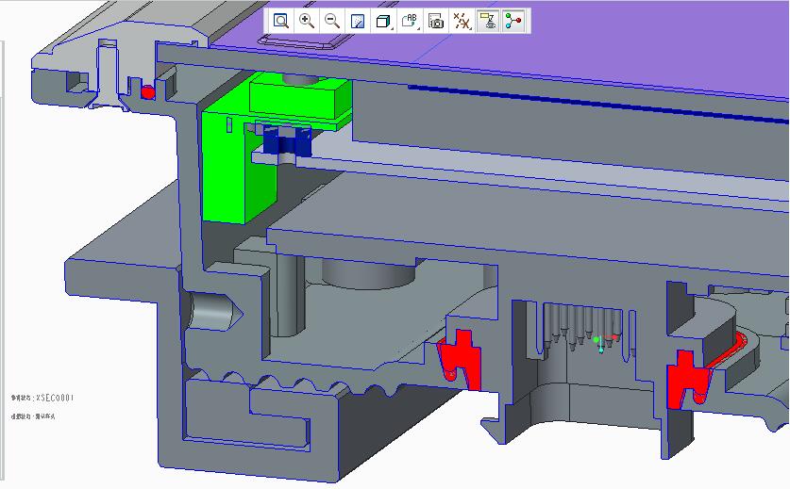Click the spin center coordinate marker
This screenshot has height=489, width=790.
599,343
